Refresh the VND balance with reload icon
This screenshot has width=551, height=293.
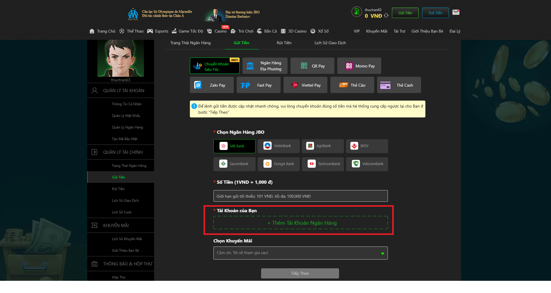[386, 16]
